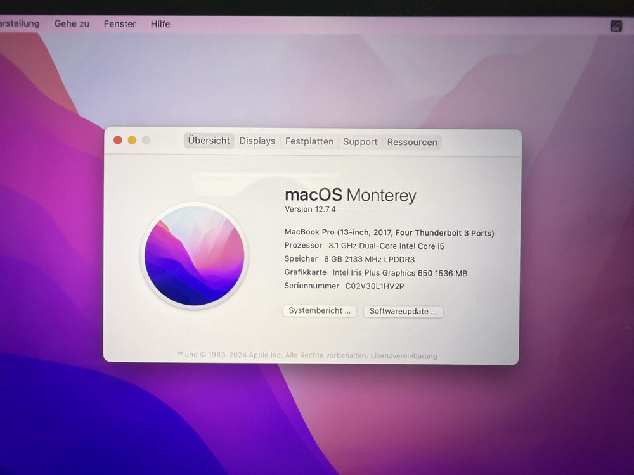Click the gray zoom window button
This screenshot has width=634, height=475.
(x=146, y=140)
